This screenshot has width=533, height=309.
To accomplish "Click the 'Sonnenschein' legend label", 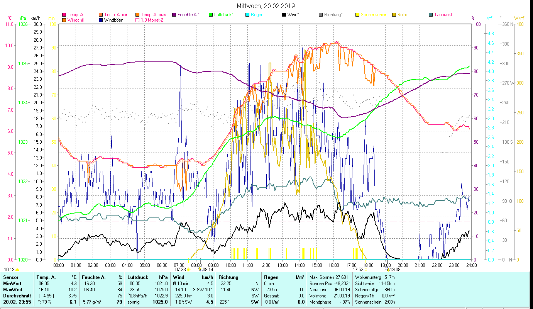I will [374, 15].
